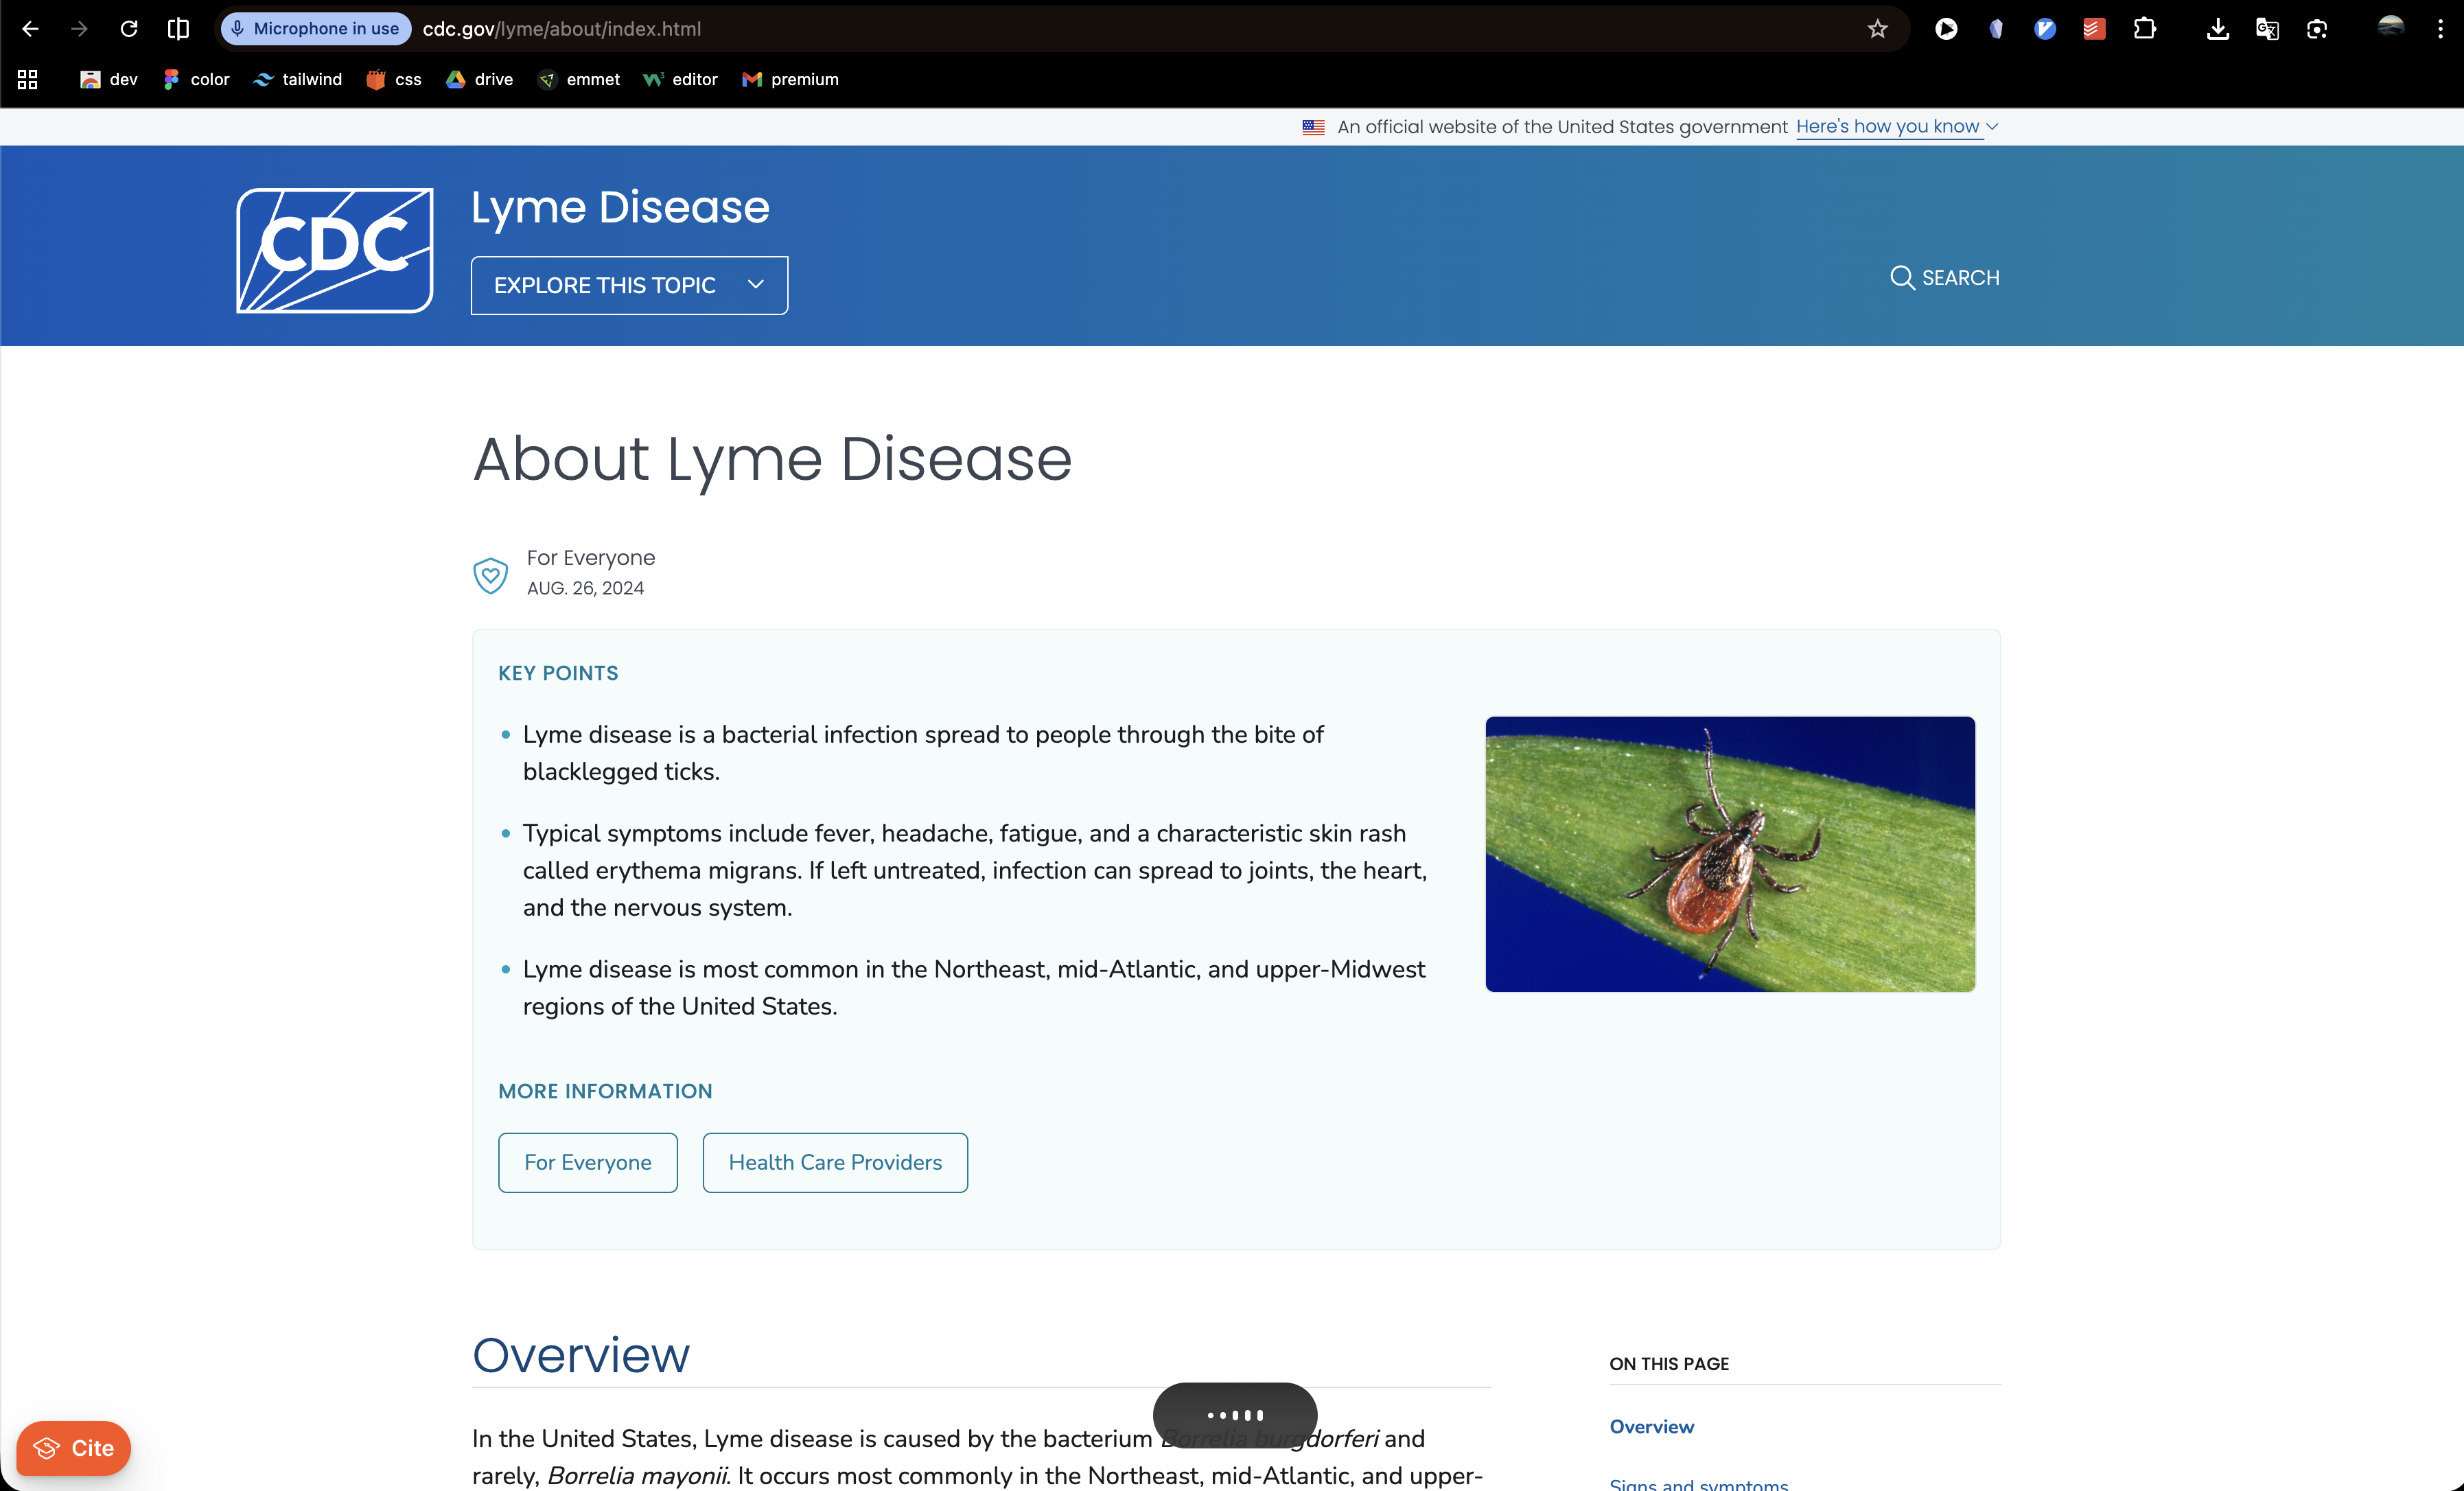Click the For Everyone button
Screen dimensions: 2464x1491
point(587,1162)
